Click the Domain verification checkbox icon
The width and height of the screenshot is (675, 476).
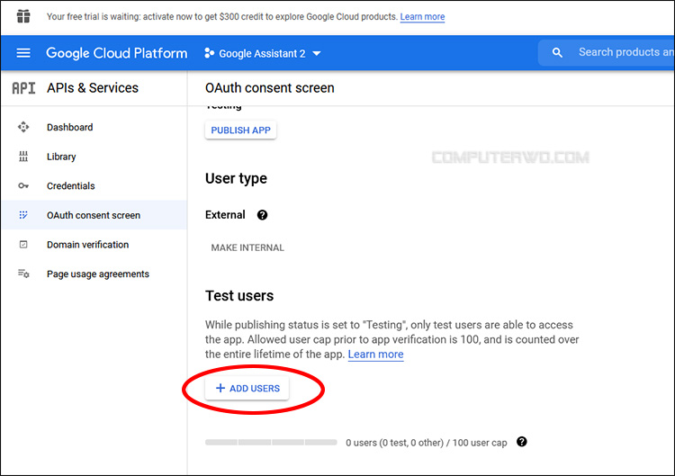coord(23,245)
